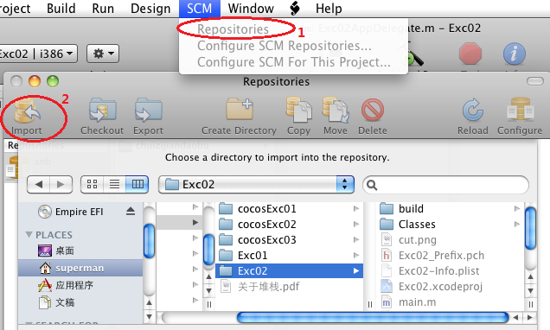
Task: Expand the cocosExc01 folder arrow
Action: pyautogui.click(x=356, y=209)
